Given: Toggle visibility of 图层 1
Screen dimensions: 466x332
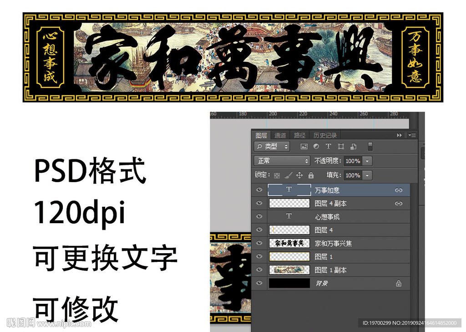Looking at the screenshot, I should point(259,256).
